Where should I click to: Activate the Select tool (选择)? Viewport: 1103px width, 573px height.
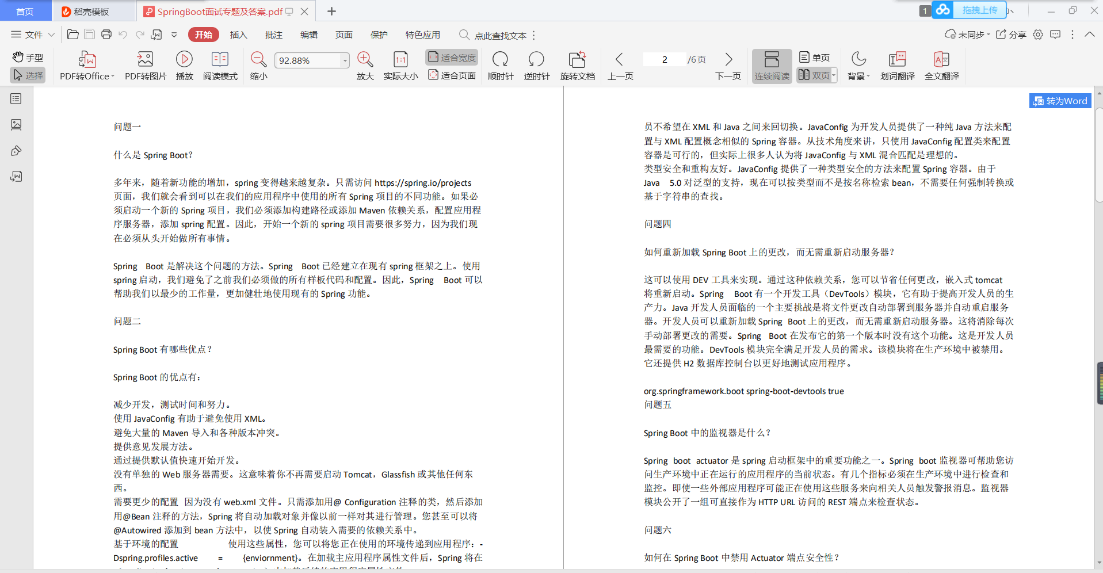point(28,75)
